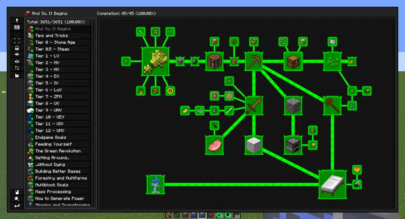Image resolution: width=405 pixels, height=219 pixels.
Task: Toggle the padlock lock button
Action: [x=17, y=48]
